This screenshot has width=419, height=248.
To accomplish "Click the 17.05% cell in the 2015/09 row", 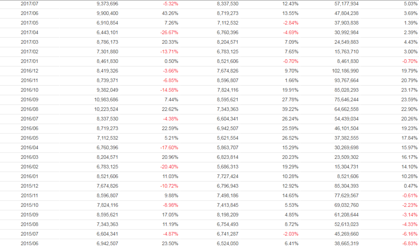I will [x=170, y=215].
